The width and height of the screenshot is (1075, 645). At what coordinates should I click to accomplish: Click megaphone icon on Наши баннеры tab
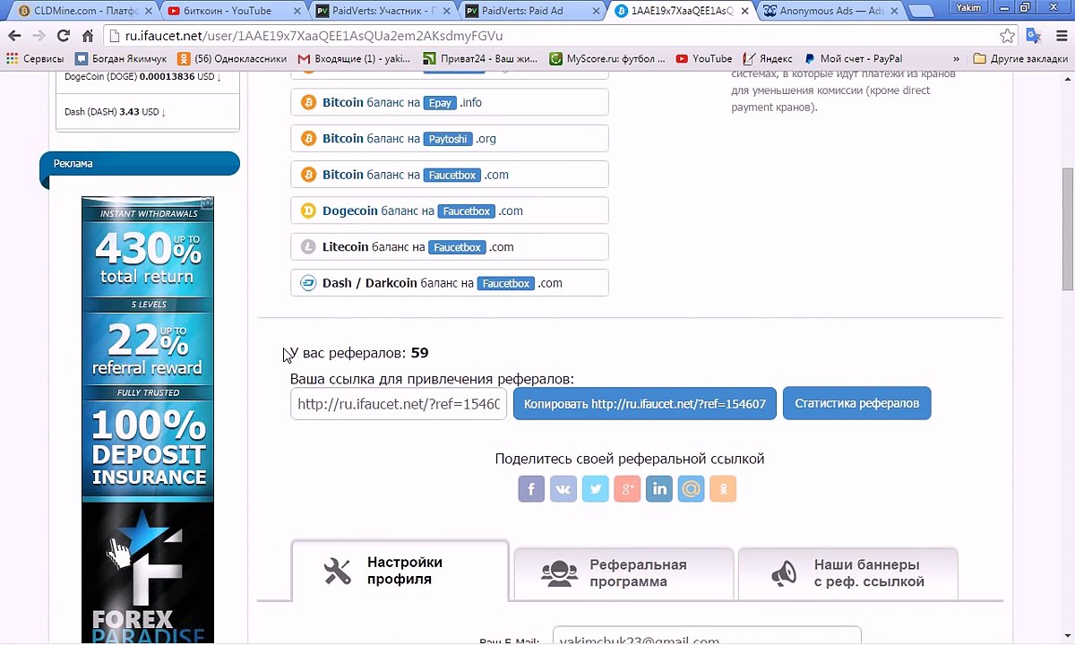click(x=784, y=573)
